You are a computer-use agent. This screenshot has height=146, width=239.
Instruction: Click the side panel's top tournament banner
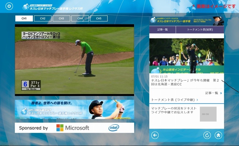(187, 21)
